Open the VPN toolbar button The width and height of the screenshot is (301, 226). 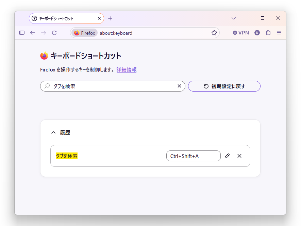(241, 33)
